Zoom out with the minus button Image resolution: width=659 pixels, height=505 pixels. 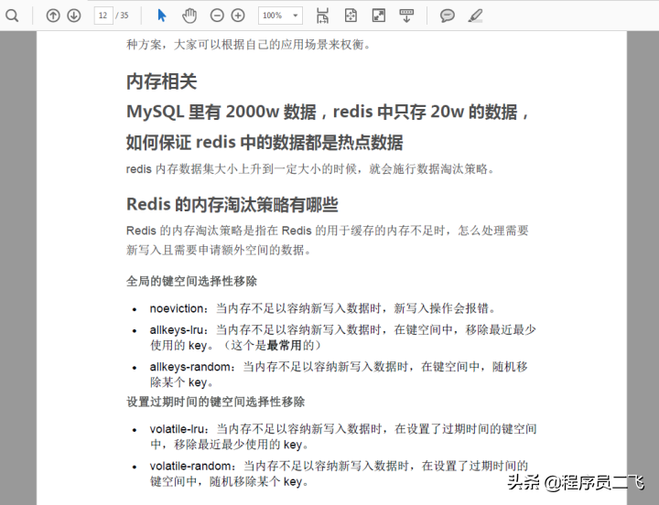pos(217,16)
